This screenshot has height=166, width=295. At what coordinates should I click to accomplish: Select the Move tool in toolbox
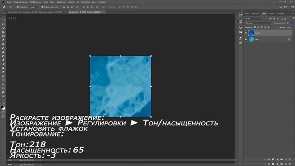pos(3,16)
